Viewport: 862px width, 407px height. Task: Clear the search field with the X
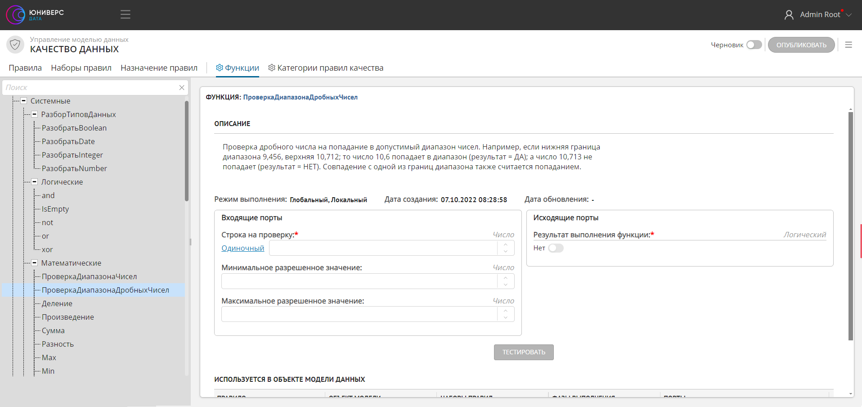pos(182,87)
